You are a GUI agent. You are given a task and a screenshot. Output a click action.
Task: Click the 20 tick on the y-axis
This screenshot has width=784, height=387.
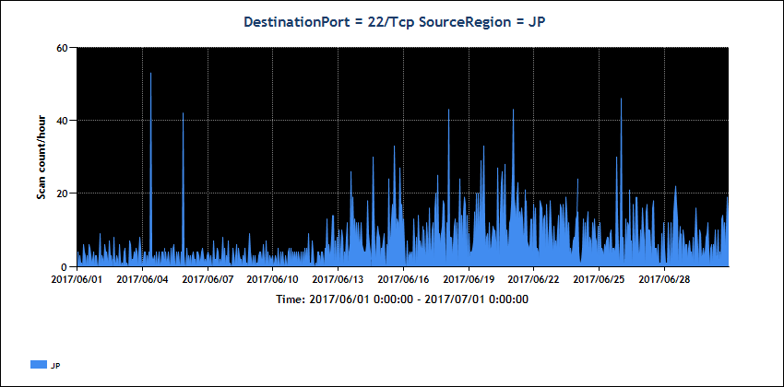click(64, 193)
